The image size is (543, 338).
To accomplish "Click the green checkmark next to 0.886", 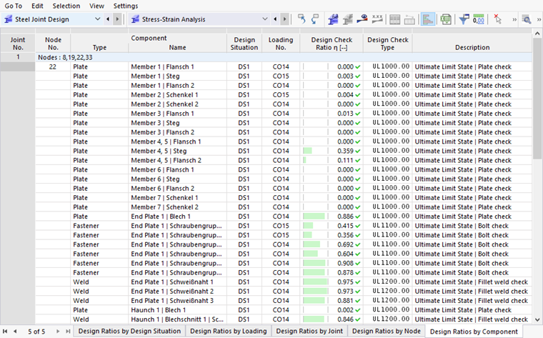I will click(x=358, y=217).
